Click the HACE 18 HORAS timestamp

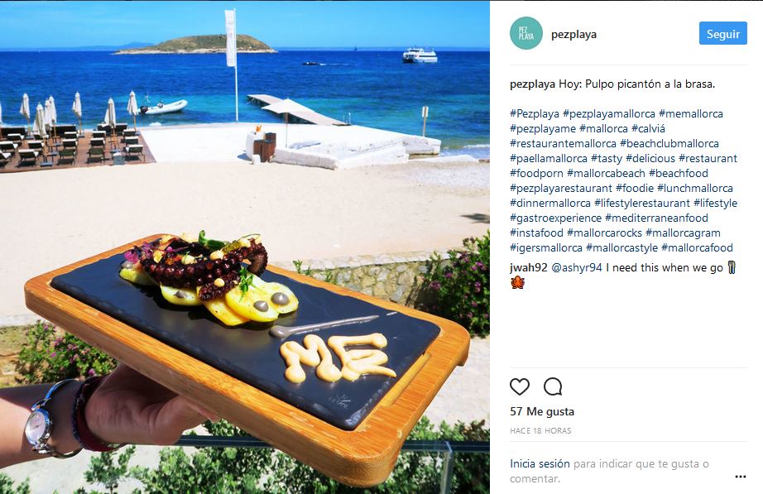coord(540,431)
